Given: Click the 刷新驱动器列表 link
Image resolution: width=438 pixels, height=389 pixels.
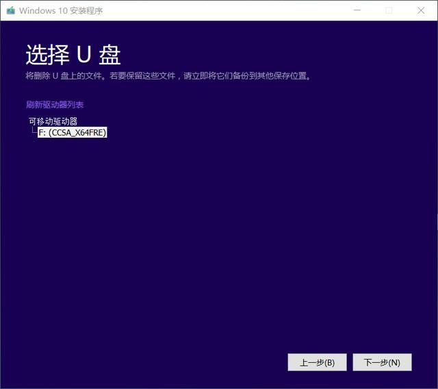Looking at the screenshot, I should coord(55,105).
